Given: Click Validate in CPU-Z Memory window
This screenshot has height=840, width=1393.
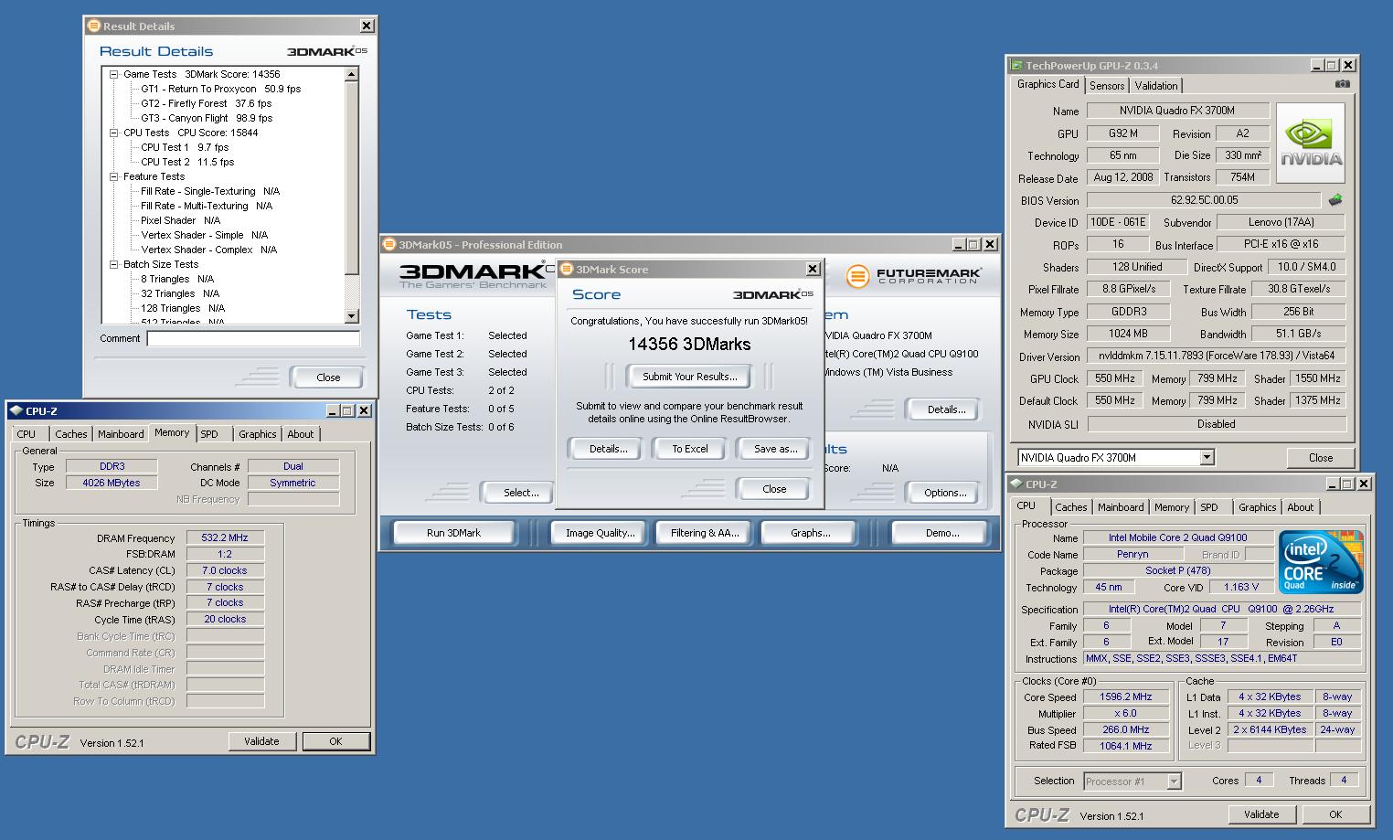Looking at the screenshot, I should (261, 741).
